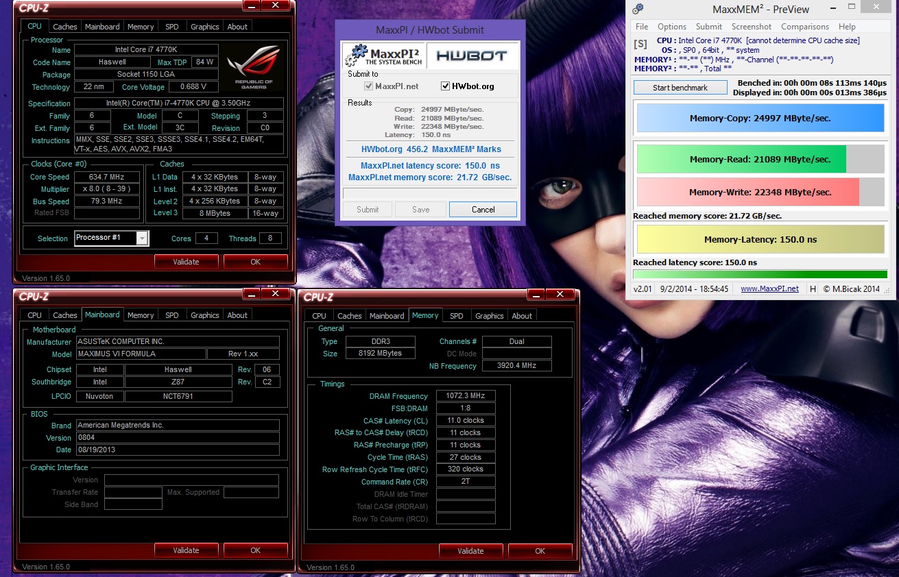
Task: Click the Specification field in CPU-Z
Action: [178, 103]
